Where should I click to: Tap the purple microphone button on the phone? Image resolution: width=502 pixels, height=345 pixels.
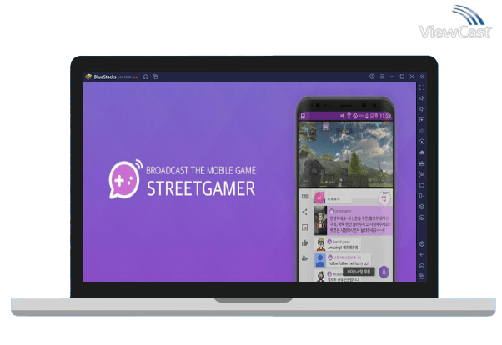(x=384, y=272)
